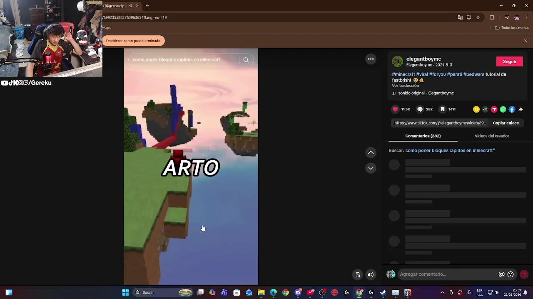Open the three-dot video options menu

pos(371,59)
